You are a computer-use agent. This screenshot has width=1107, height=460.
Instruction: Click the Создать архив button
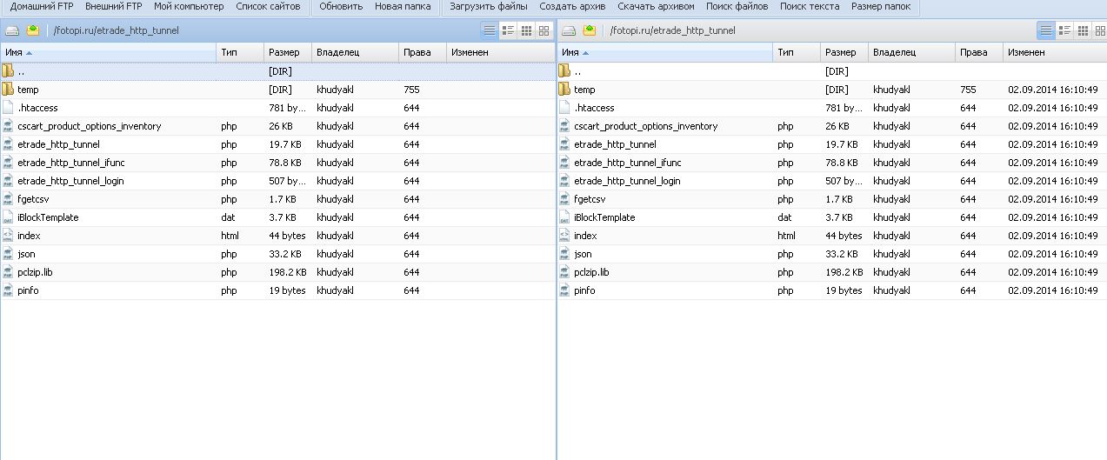pyautogui.click(x=573, y=7)
